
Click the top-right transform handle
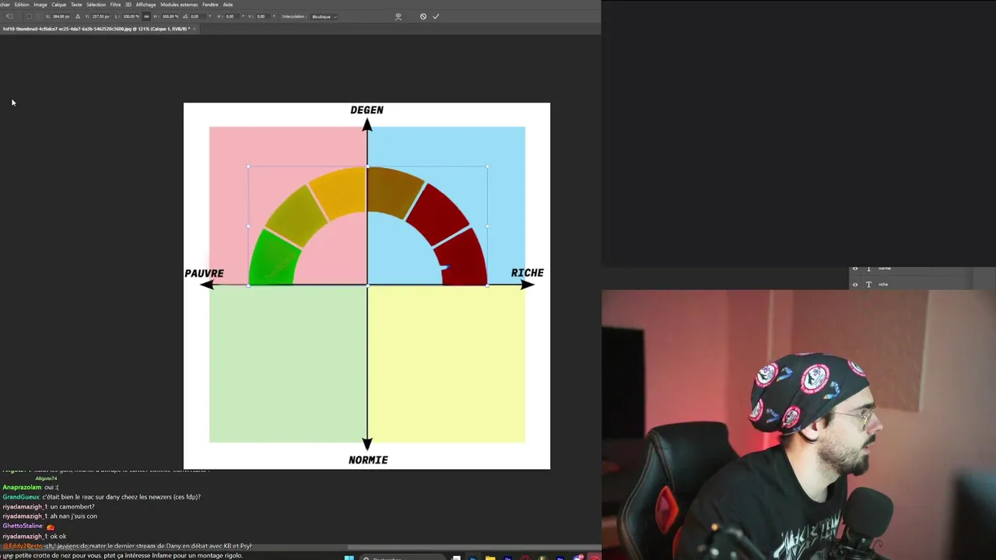487,166
